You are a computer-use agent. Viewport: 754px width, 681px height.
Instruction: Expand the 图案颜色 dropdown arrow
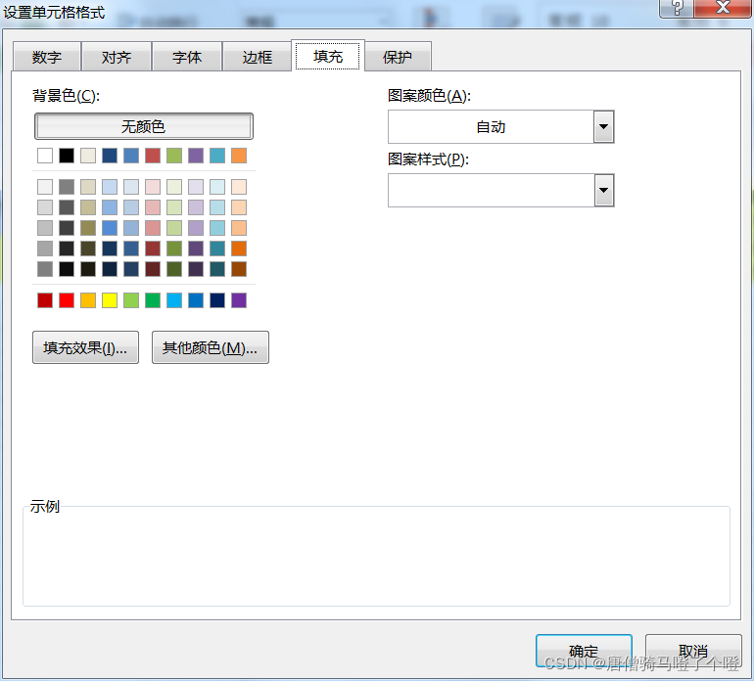pos(603,127)
